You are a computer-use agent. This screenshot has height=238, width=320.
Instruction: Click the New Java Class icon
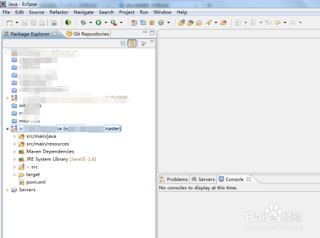coord(161,22)
